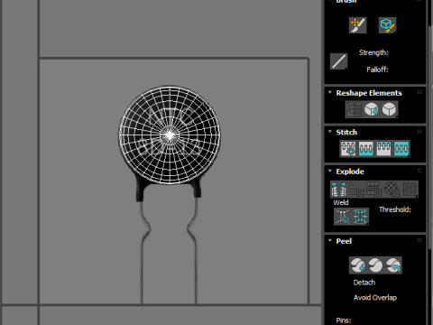Collapse the Stitch rollout arrow

(x=330, y=132)
